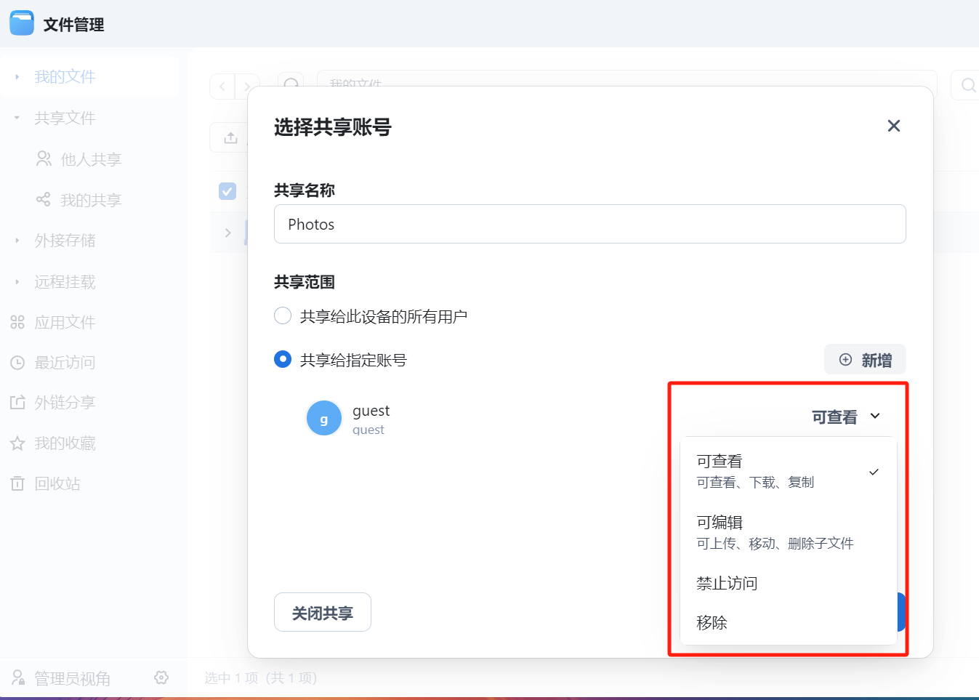Open 回收站 in the sidebar

tap(57, 483)
